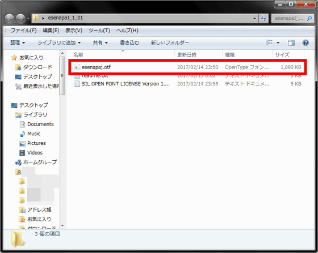Sort by the サイズ column header
The width and height of the screenshot is (318, 253).
pos(282,55)
